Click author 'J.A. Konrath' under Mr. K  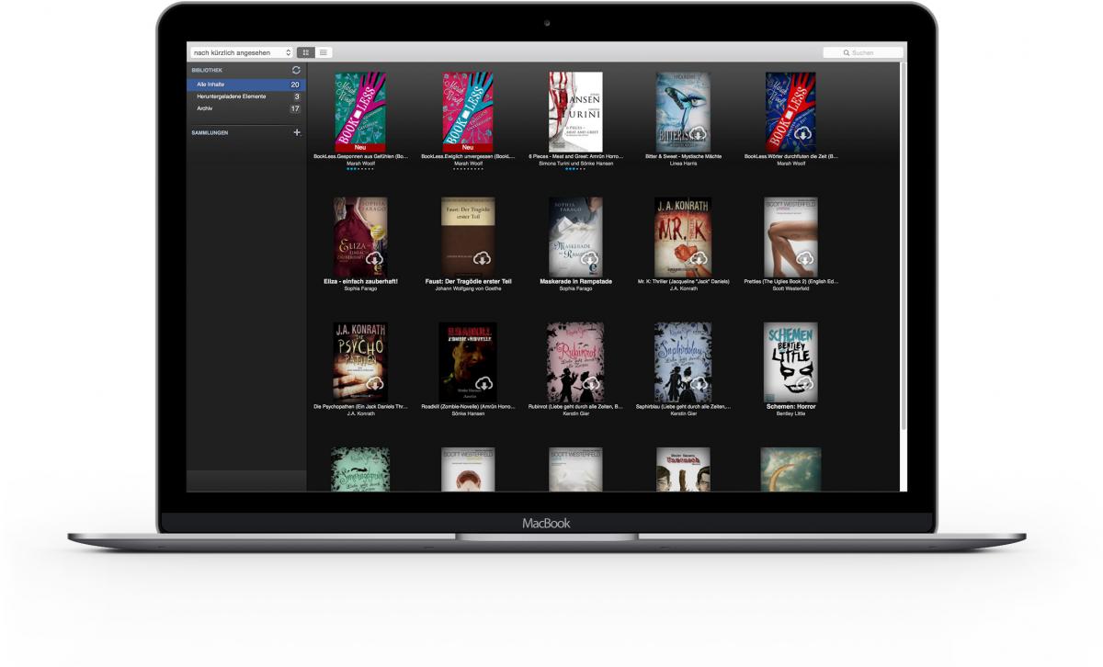(x=683, y=288)
